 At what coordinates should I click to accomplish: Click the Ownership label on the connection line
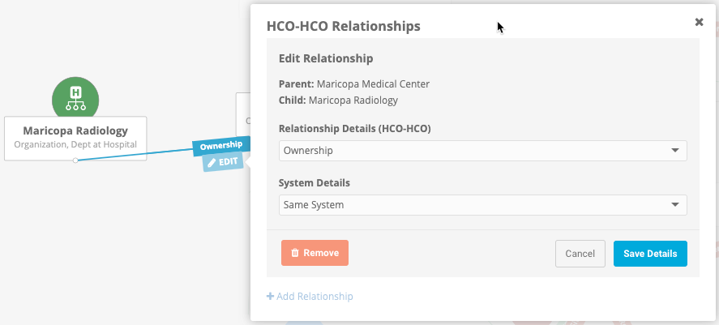point(220,145)
